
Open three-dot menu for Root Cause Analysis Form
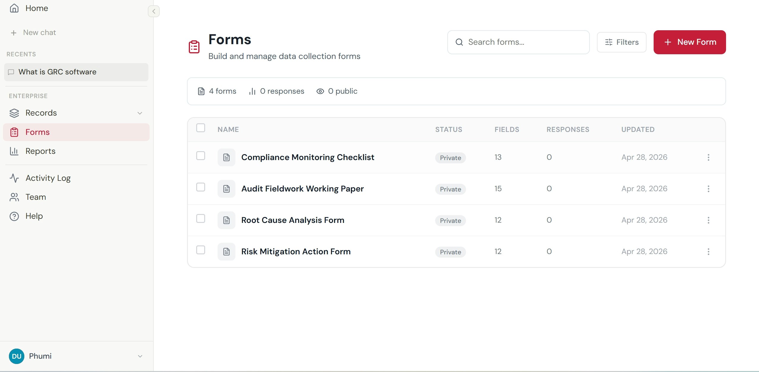[708, 220]
